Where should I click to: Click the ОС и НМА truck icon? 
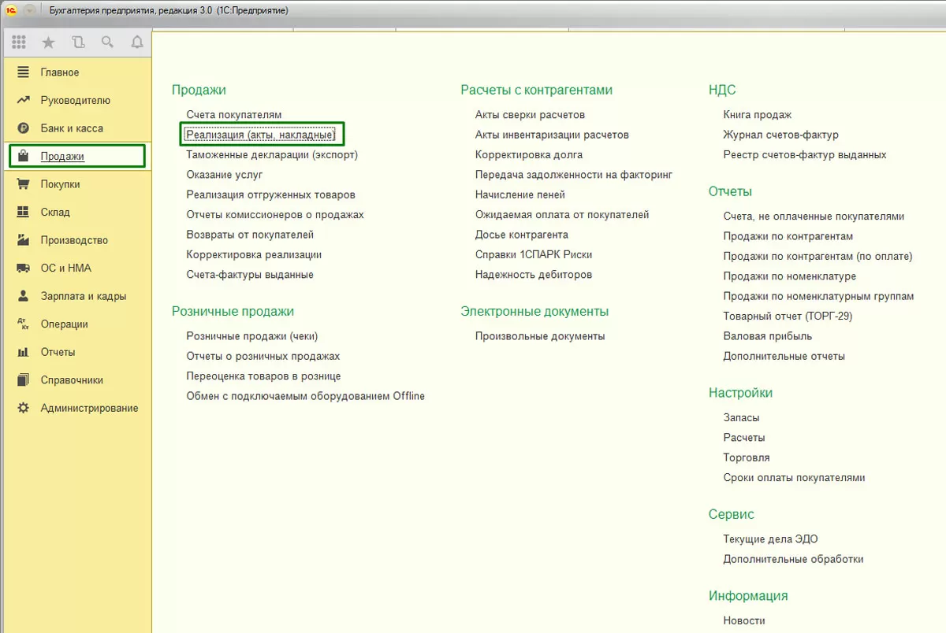tap(24, 268)
